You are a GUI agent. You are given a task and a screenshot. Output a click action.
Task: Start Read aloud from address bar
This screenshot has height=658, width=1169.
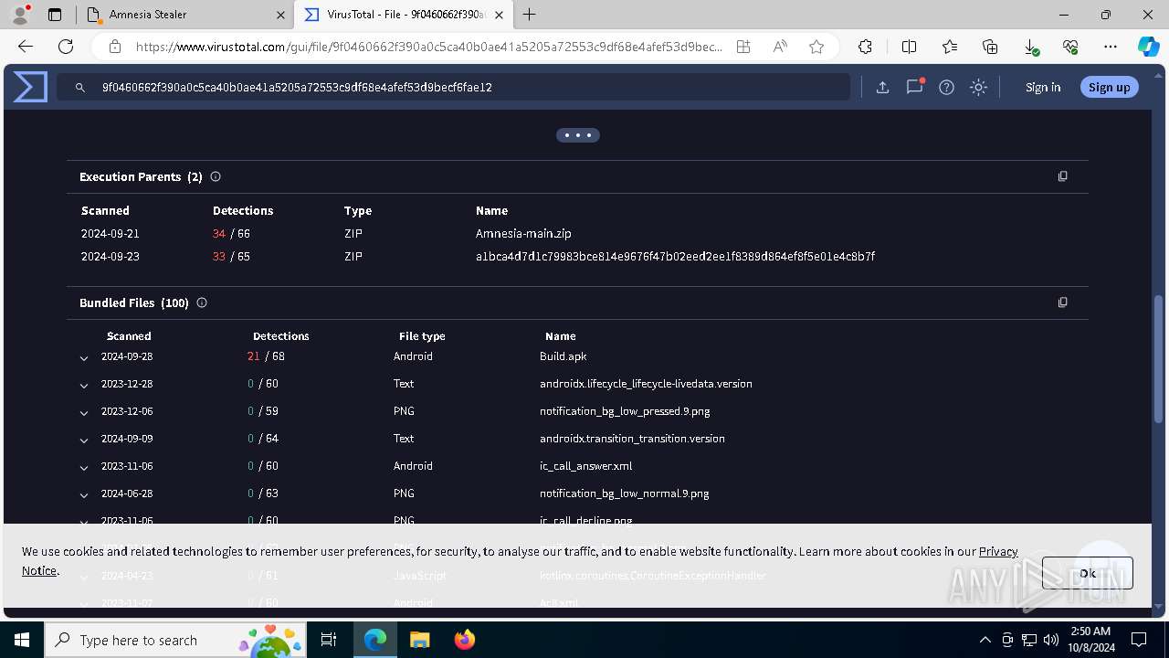pos(780,47)
